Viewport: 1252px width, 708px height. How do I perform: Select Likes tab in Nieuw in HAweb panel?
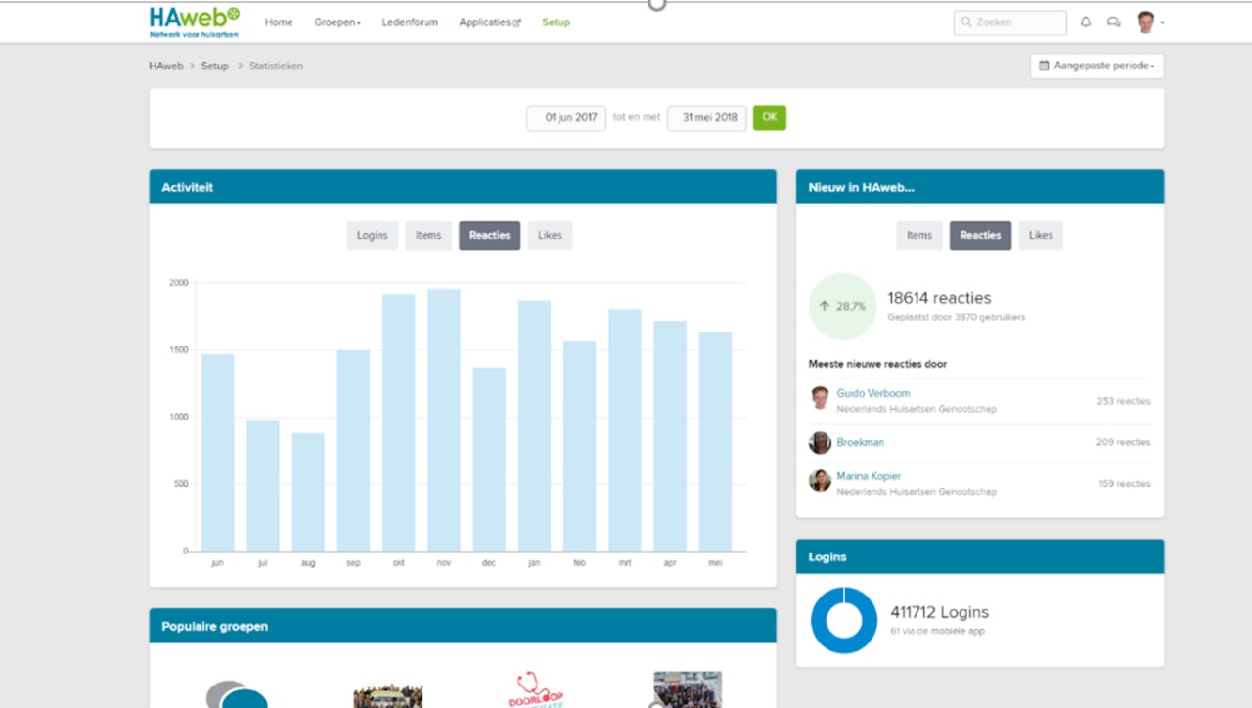[1041, 236]
